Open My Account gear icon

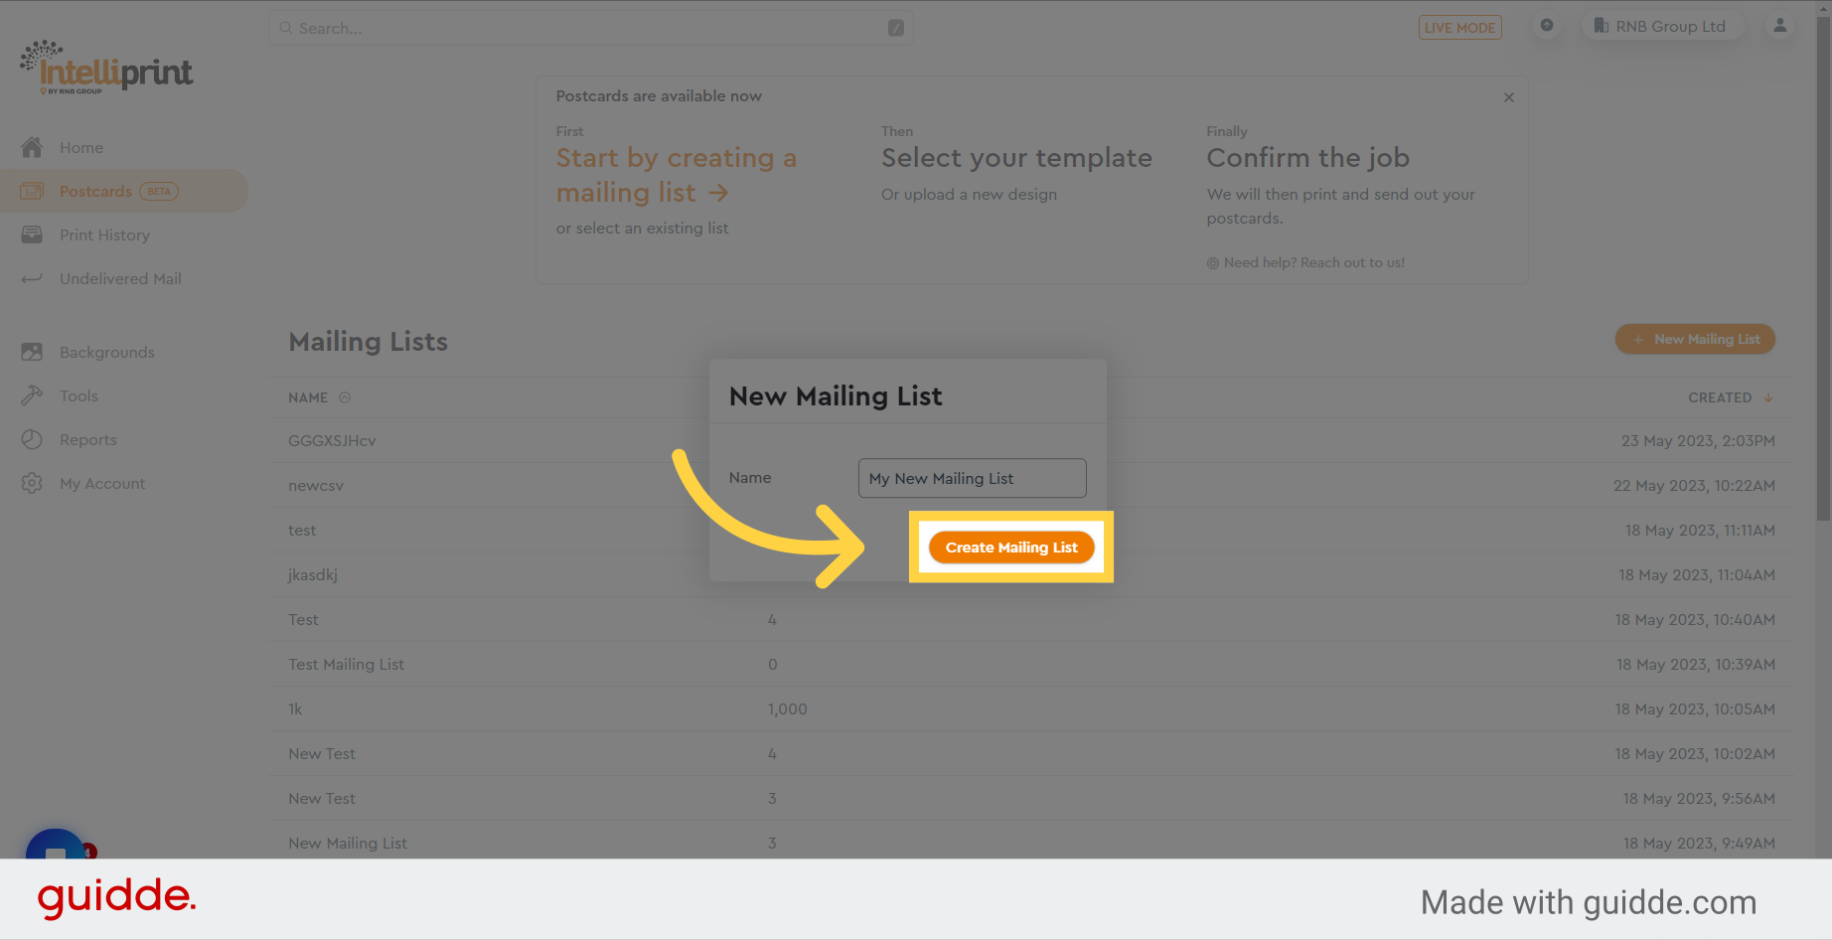(x=32, y=483)
